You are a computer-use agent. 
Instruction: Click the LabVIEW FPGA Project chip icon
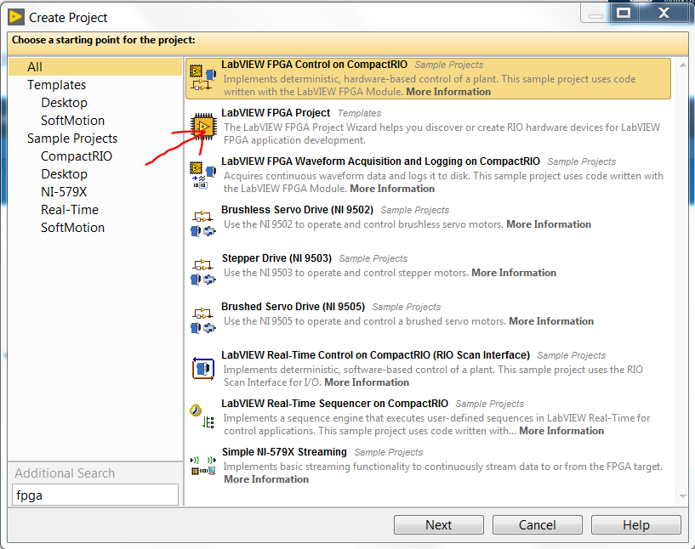(x=203, y=127)
